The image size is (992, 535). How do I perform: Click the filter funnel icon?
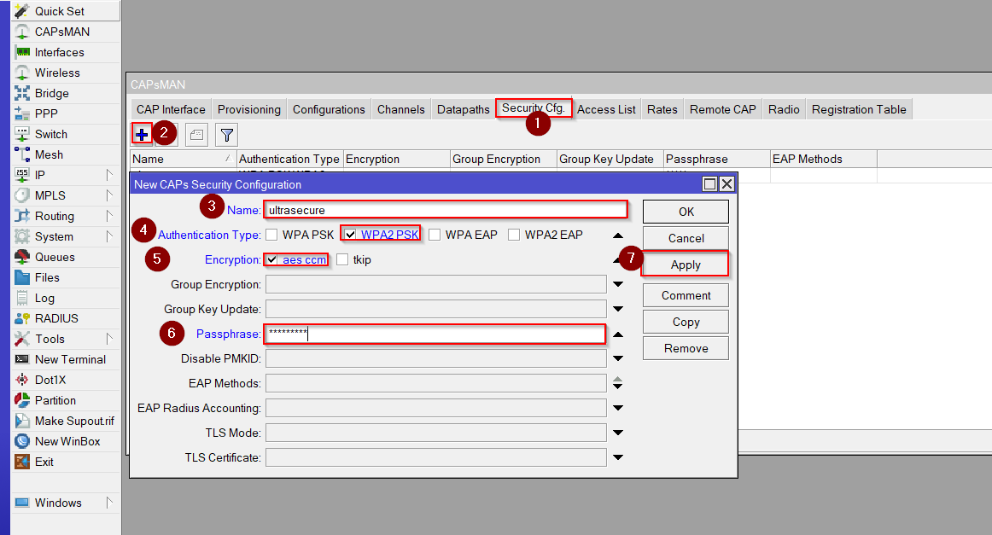click(226, 134)
